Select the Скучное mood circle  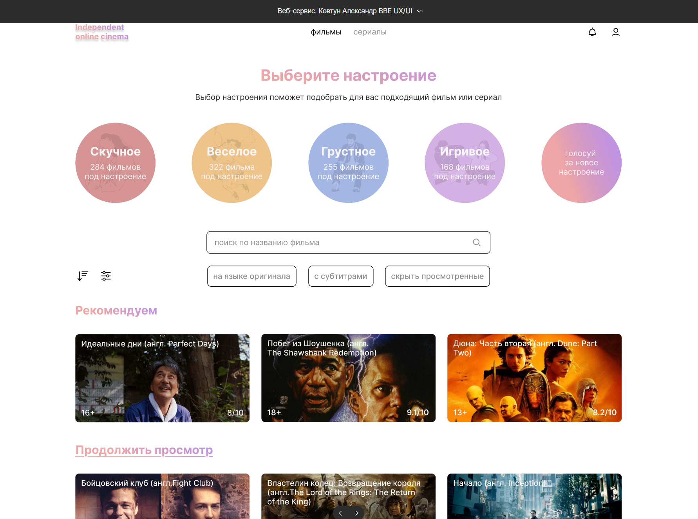coord(116,163)
